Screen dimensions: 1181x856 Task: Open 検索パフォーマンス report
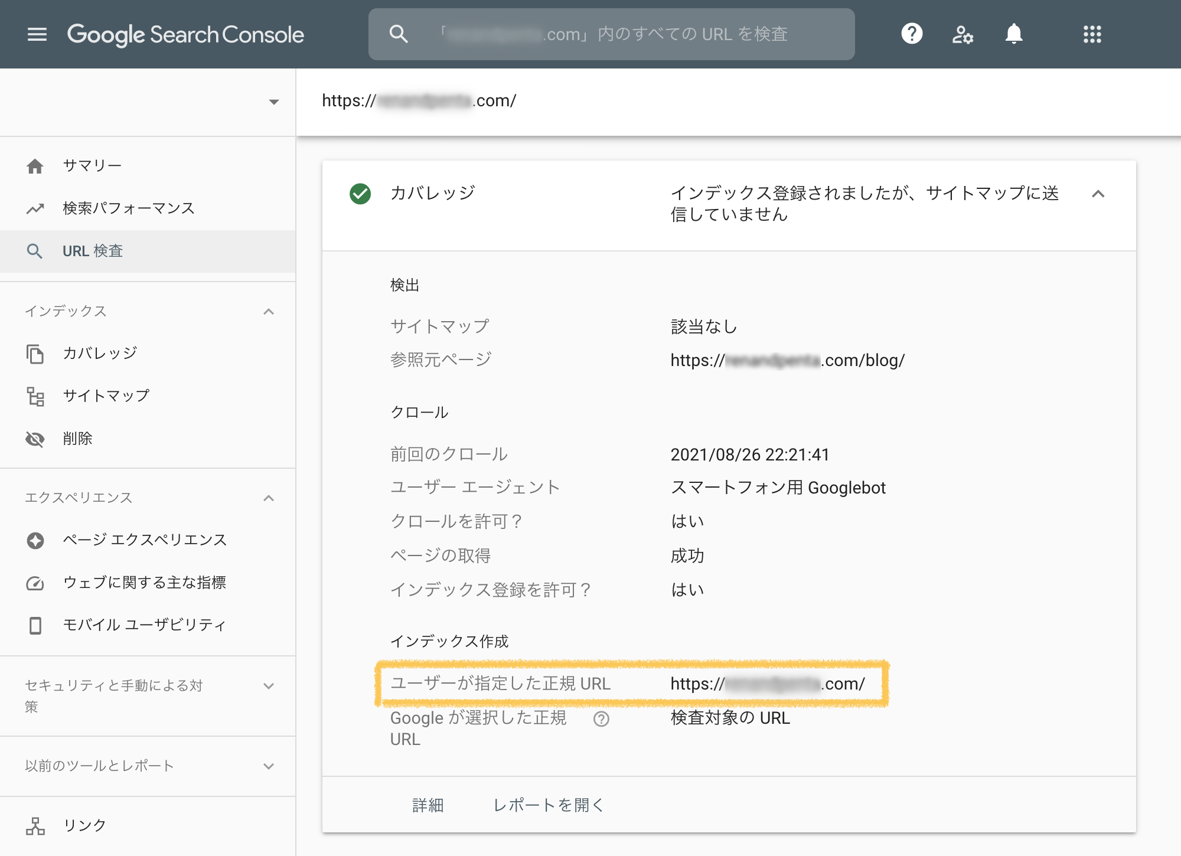148,208
